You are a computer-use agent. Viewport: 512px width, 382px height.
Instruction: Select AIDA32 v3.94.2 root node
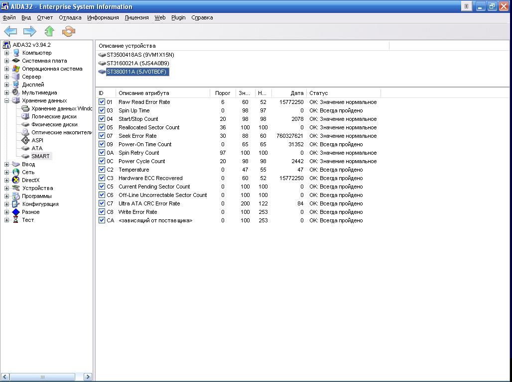point(31,45)
